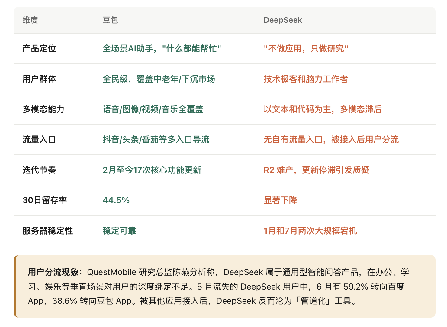Screen dimensions: 447x327
Task: Click the 技术极客和脑力工作者 cell
Action: pos(306,79)
